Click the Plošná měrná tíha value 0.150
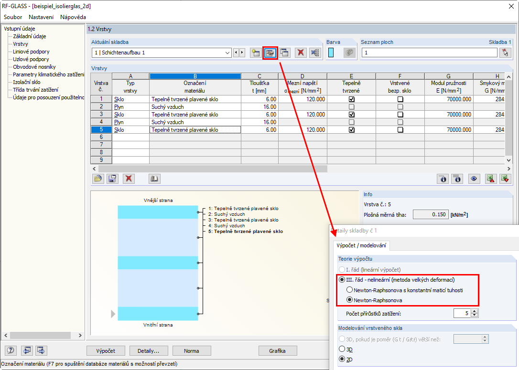Image resolution: width=519 pixels, height=370 pixels. click(x=431, y=214)
